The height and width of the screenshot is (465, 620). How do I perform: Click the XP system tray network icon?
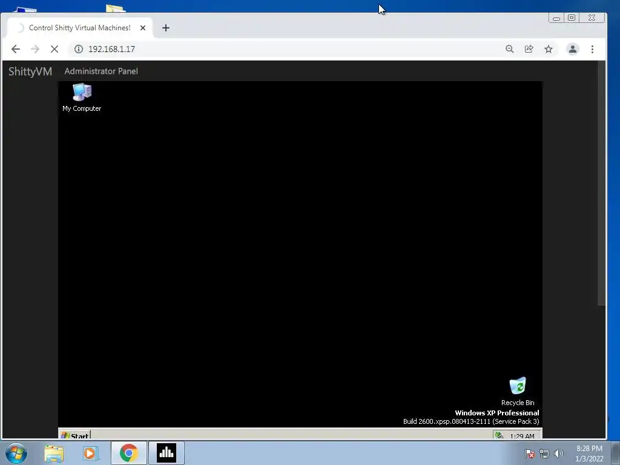point(499,435)
